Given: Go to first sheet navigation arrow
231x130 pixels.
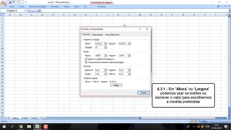Looking at the screenshot, I should [1, 118].
